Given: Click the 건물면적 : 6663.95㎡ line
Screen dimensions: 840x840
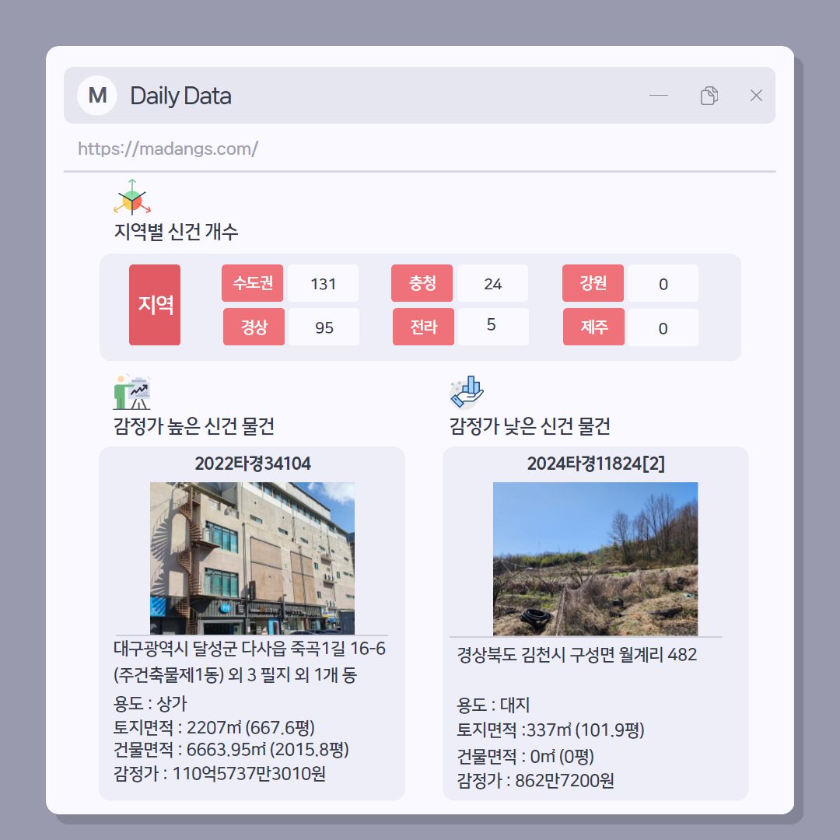Looking at the screenshot, I should click(x=231, y=750).
